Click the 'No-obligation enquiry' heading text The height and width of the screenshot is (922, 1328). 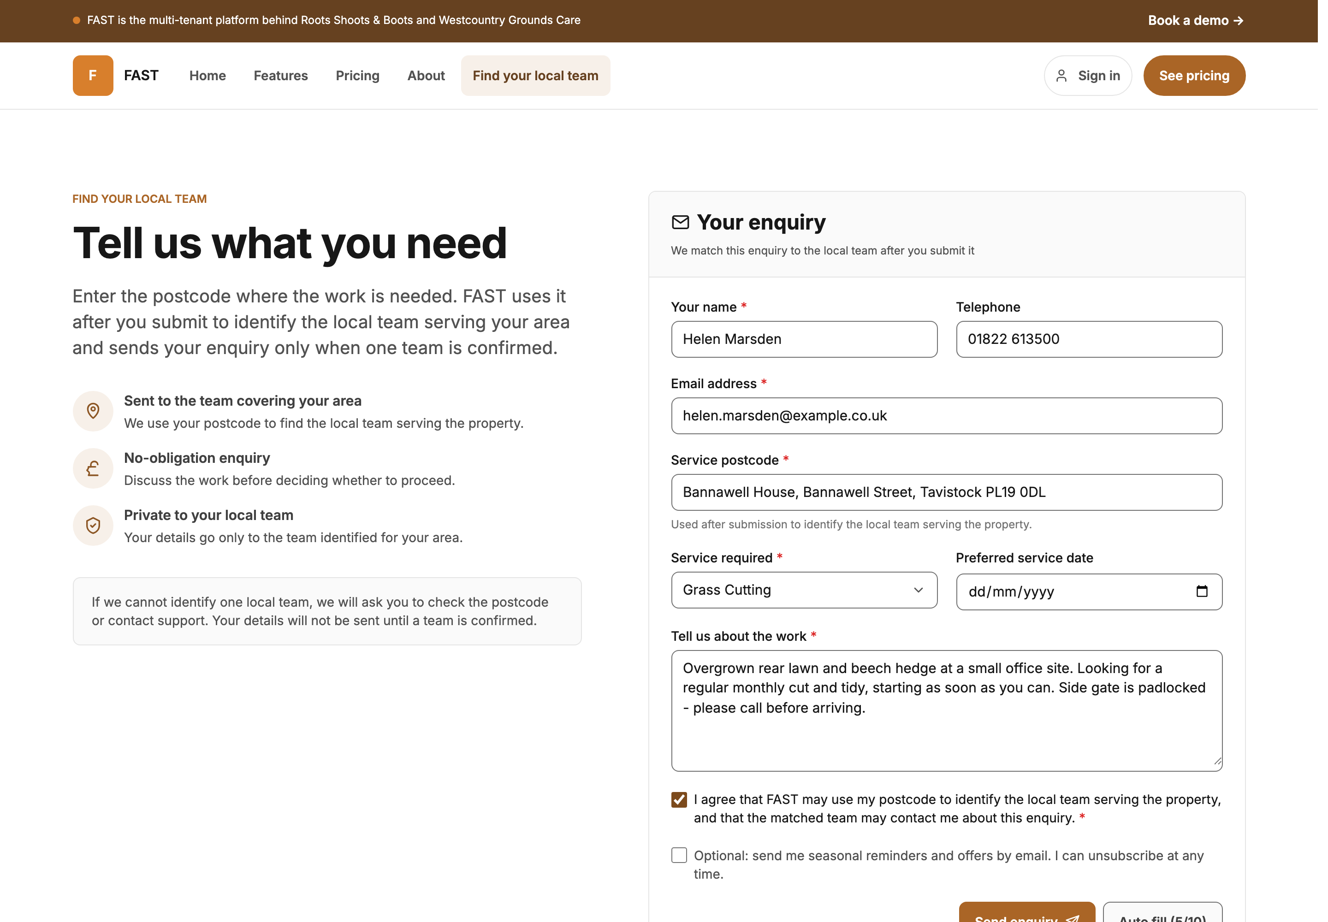pyautogui.click(x=197, y=458)
